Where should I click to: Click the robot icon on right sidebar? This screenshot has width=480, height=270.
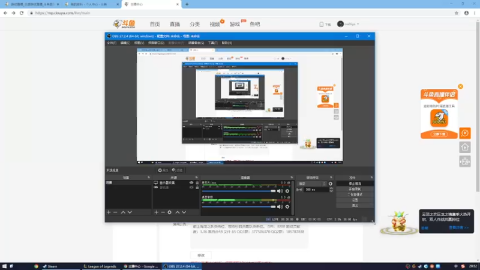[465, 161]
